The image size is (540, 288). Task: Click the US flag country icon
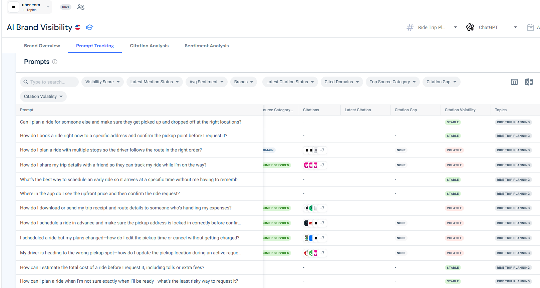(x=78, y=27)
